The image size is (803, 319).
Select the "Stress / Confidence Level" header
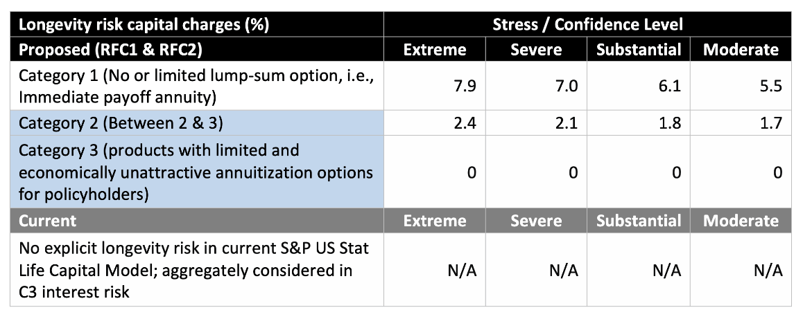pos(587,25)
